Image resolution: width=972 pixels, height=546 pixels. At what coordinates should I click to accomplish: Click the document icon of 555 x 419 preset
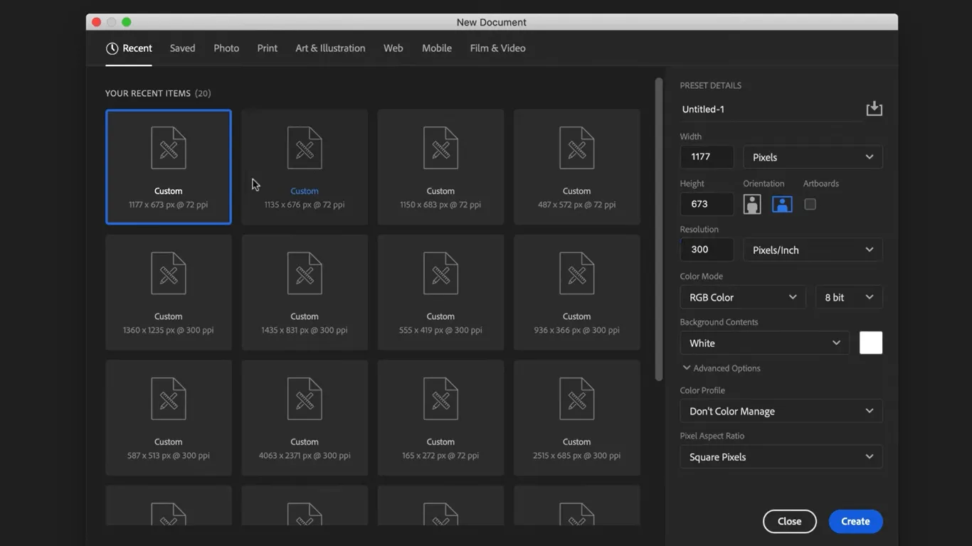(440, 273)
